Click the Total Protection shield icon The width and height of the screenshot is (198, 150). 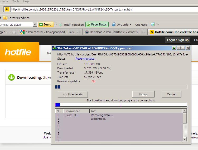tap(60, 24)
